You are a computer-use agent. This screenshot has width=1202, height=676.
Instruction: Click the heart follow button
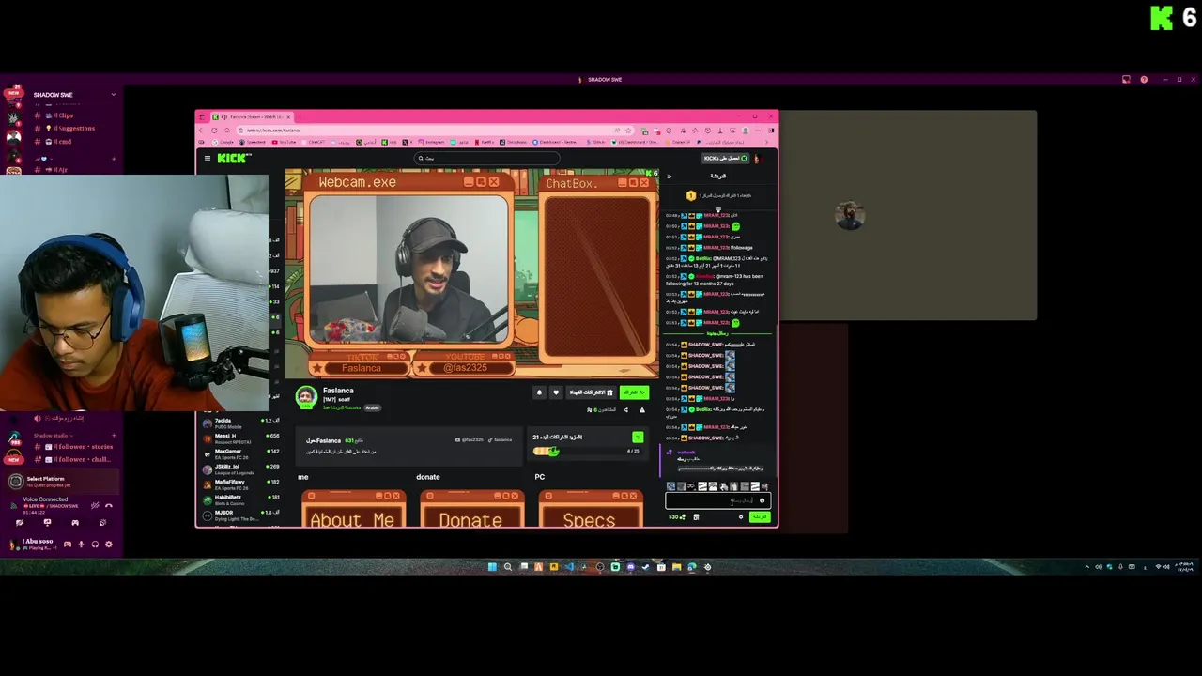click(556, 392)
